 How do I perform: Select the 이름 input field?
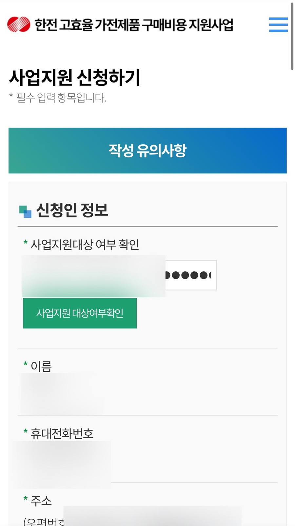tap(62, 394)
